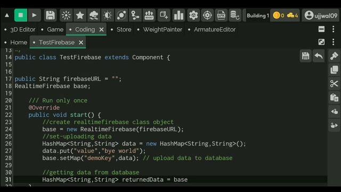Place cursor on 'new RealtimeFirebase(firebaseURL)' line
This screenshot has width=341, height=192.
[x=113, y=129]
